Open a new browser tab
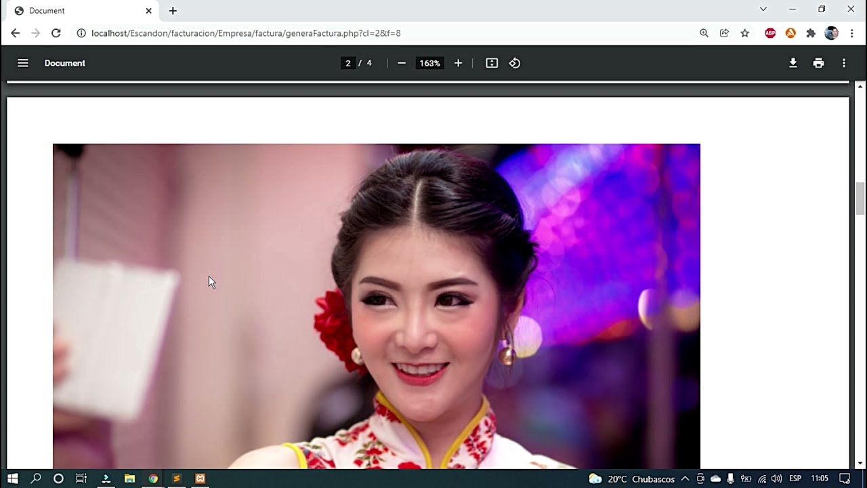This screenshot has height=488, width=867. click(x=173, y=11)
